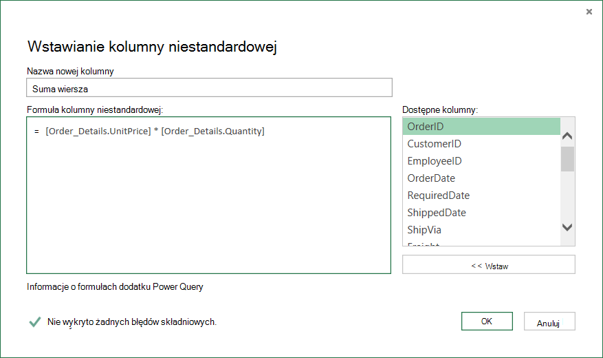Click the 'Nazwa nowej kolumny' name field
The width and height of the screenshot is (603, 358).
(209, 87)
